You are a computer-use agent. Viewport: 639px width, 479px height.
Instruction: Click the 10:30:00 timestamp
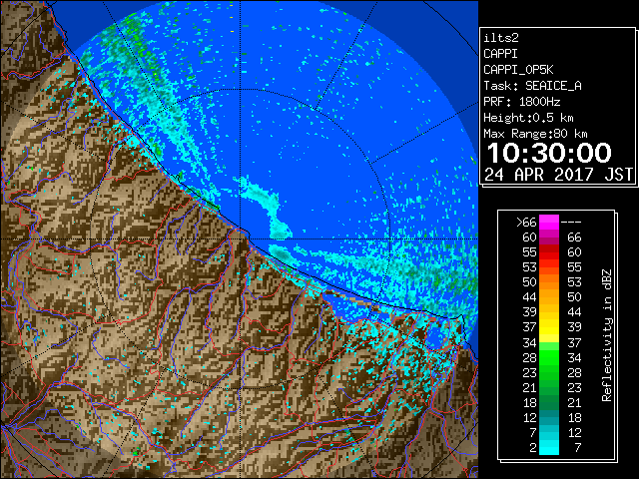549,153
